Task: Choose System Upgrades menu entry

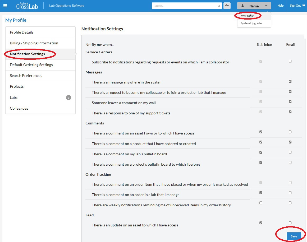Action: pyautogui.click(x=251, y=23)
